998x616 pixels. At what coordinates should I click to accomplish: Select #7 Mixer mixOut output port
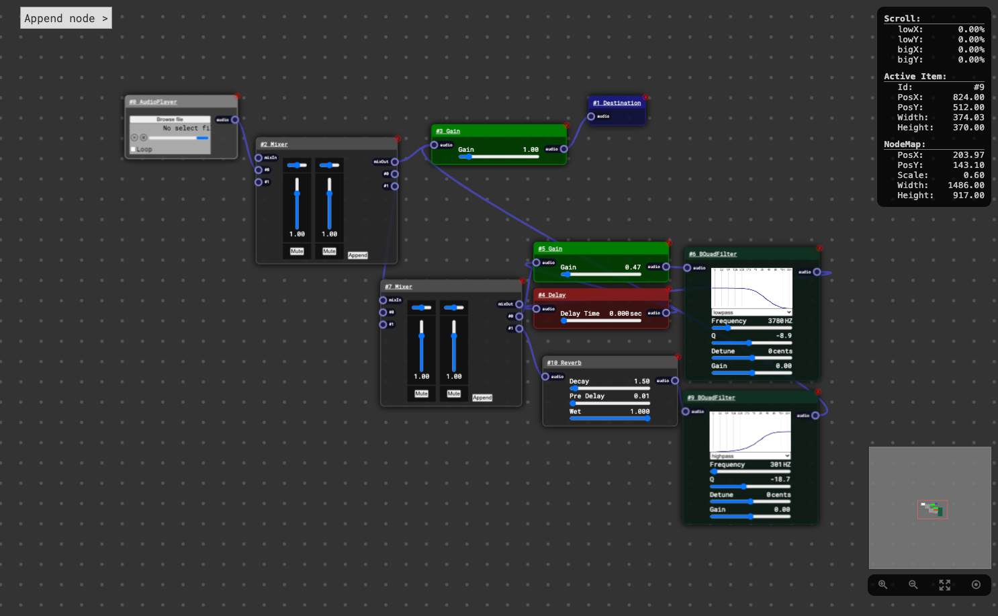click(x=519, y=304)
